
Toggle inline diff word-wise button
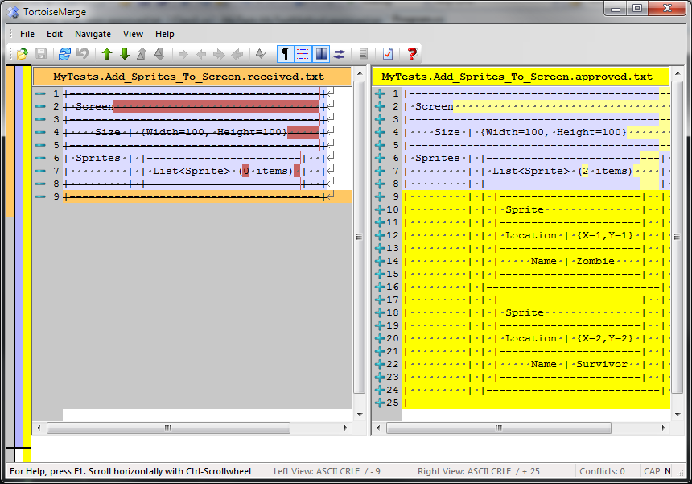pyautogui.click(x=303, y=54)
